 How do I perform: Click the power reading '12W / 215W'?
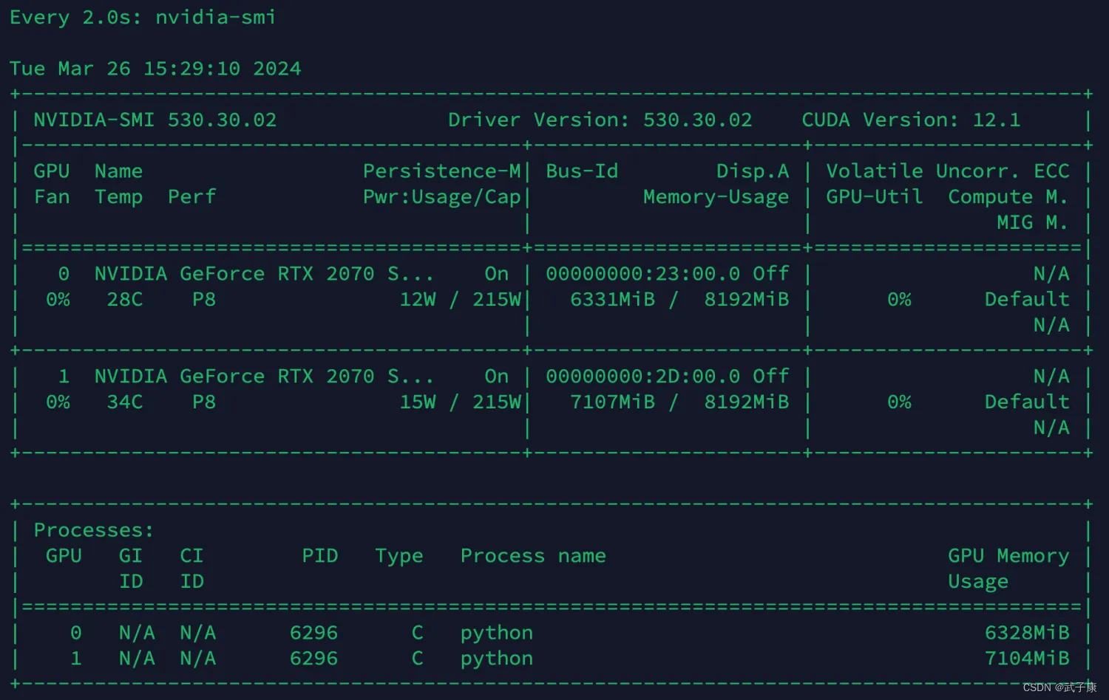(461, 300)
